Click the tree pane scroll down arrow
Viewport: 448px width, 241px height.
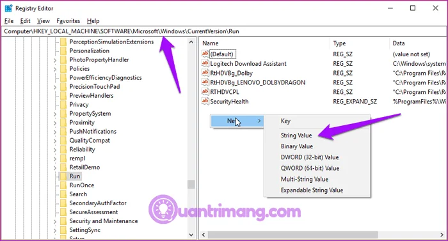[x=191, y=235]
